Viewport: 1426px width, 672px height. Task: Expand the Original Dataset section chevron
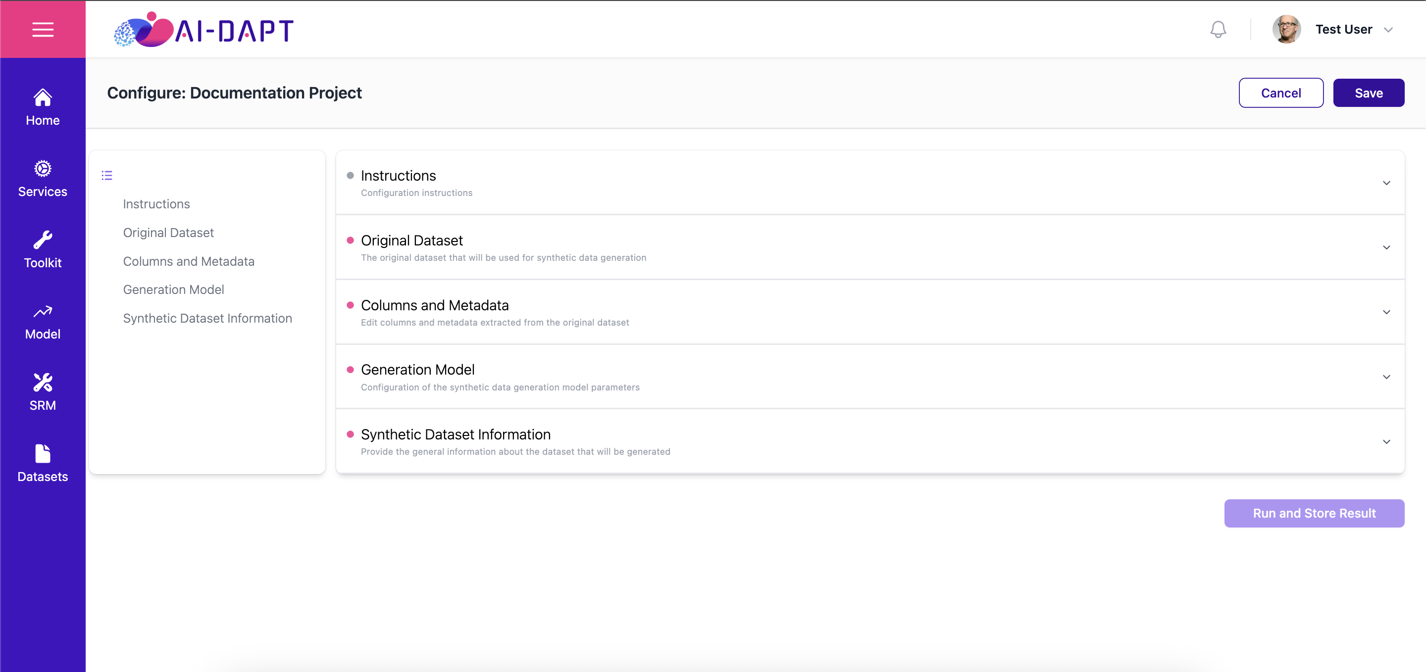tap(1387, 247)
